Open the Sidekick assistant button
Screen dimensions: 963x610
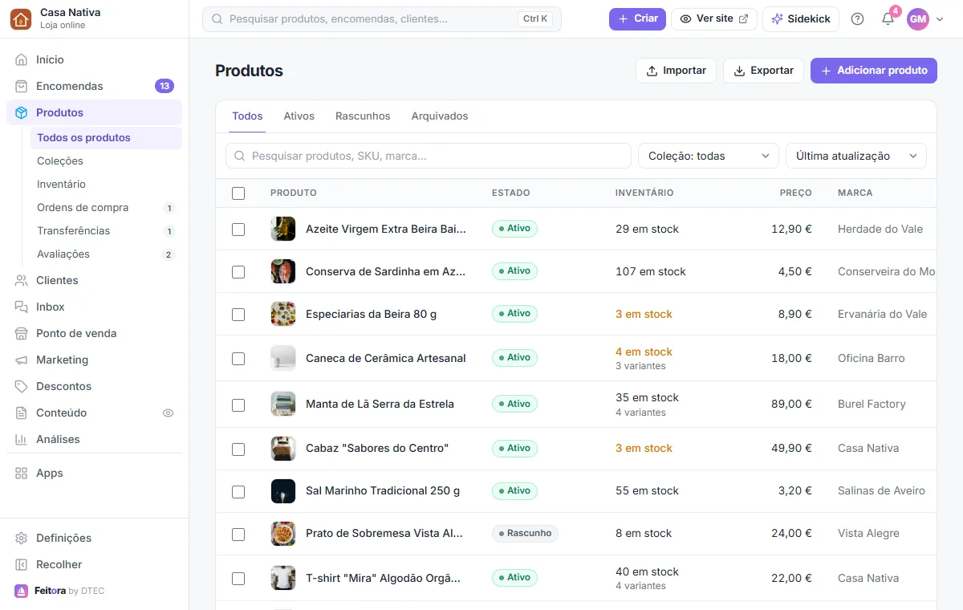(x=801, y=18)
